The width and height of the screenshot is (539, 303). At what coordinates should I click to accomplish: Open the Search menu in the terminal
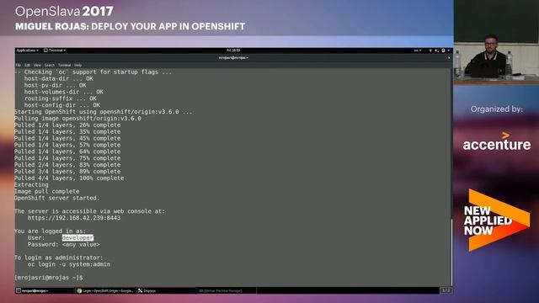pyautogui.click(x=50, y=65)
